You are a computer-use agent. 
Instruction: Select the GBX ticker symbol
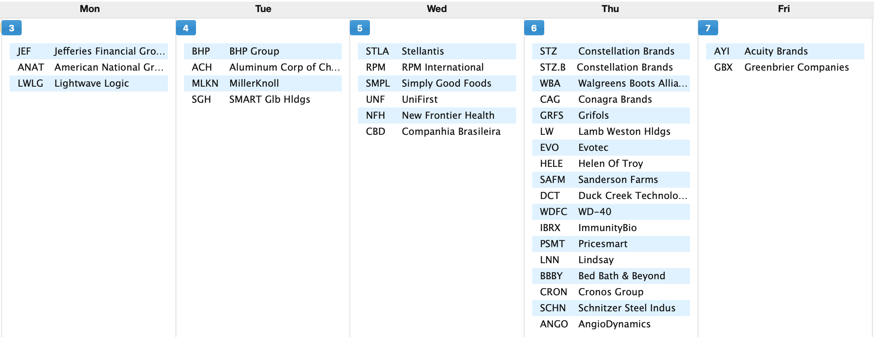point(723,67)
